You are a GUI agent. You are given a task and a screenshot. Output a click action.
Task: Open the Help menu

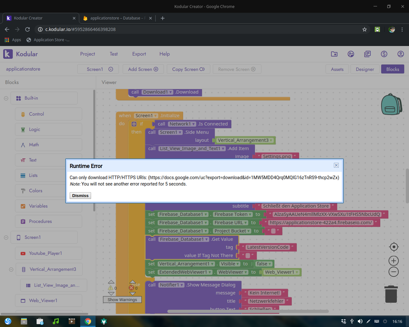(165, 54)
